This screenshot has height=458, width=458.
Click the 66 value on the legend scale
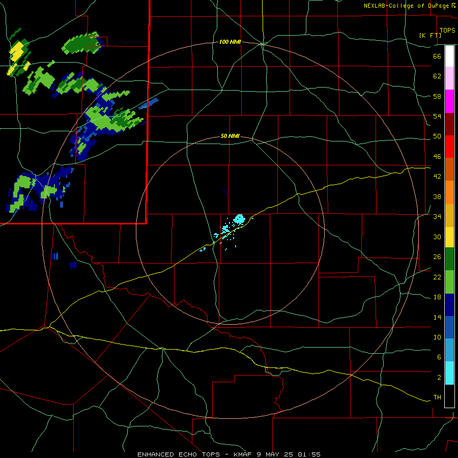point(437,56)
